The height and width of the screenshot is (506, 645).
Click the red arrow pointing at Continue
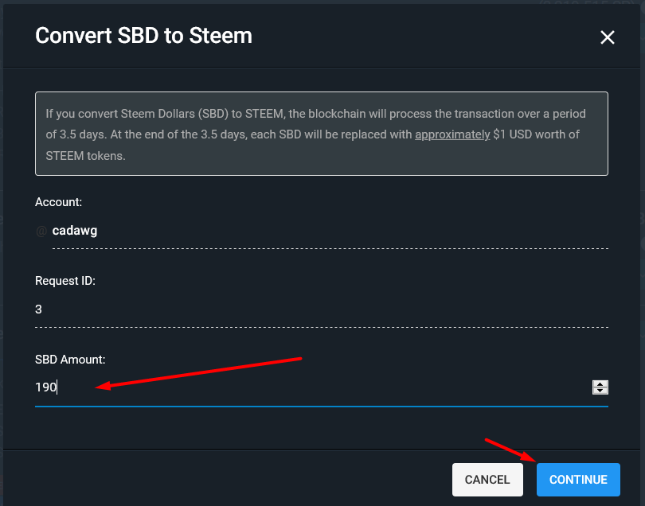511,450
